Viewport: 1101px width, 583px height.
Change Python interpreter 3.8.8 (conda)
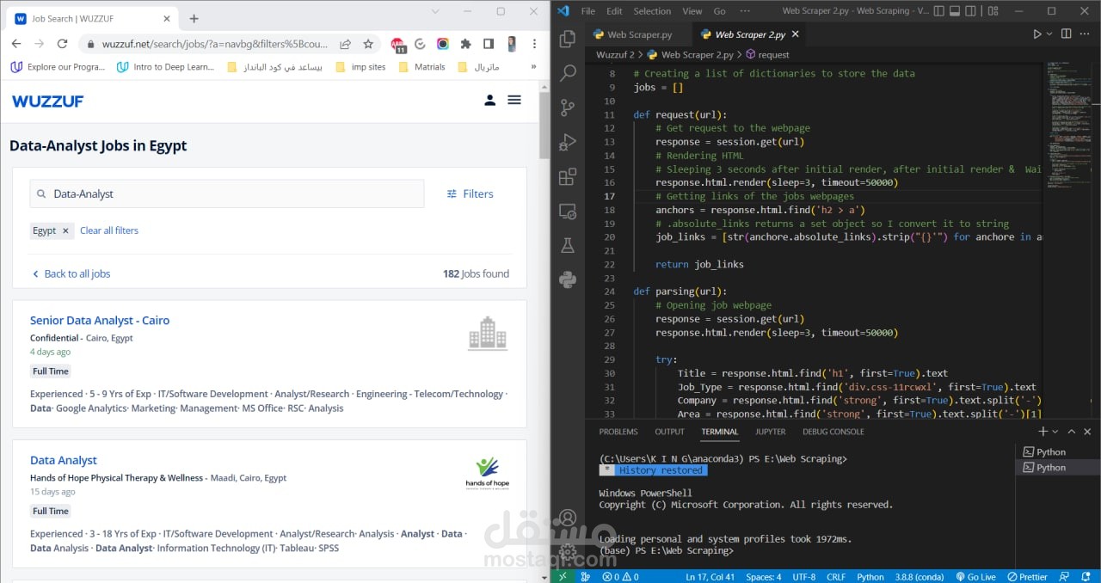pyautogui.click(x=919, y=577)
